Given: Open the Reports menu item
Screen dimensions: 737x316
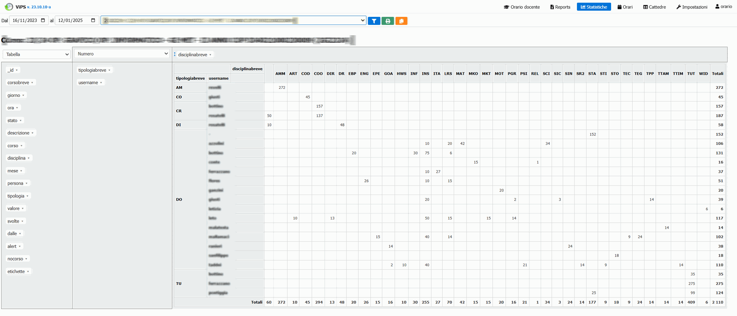Looking at the screenshot, I should [x=560, y=7].
